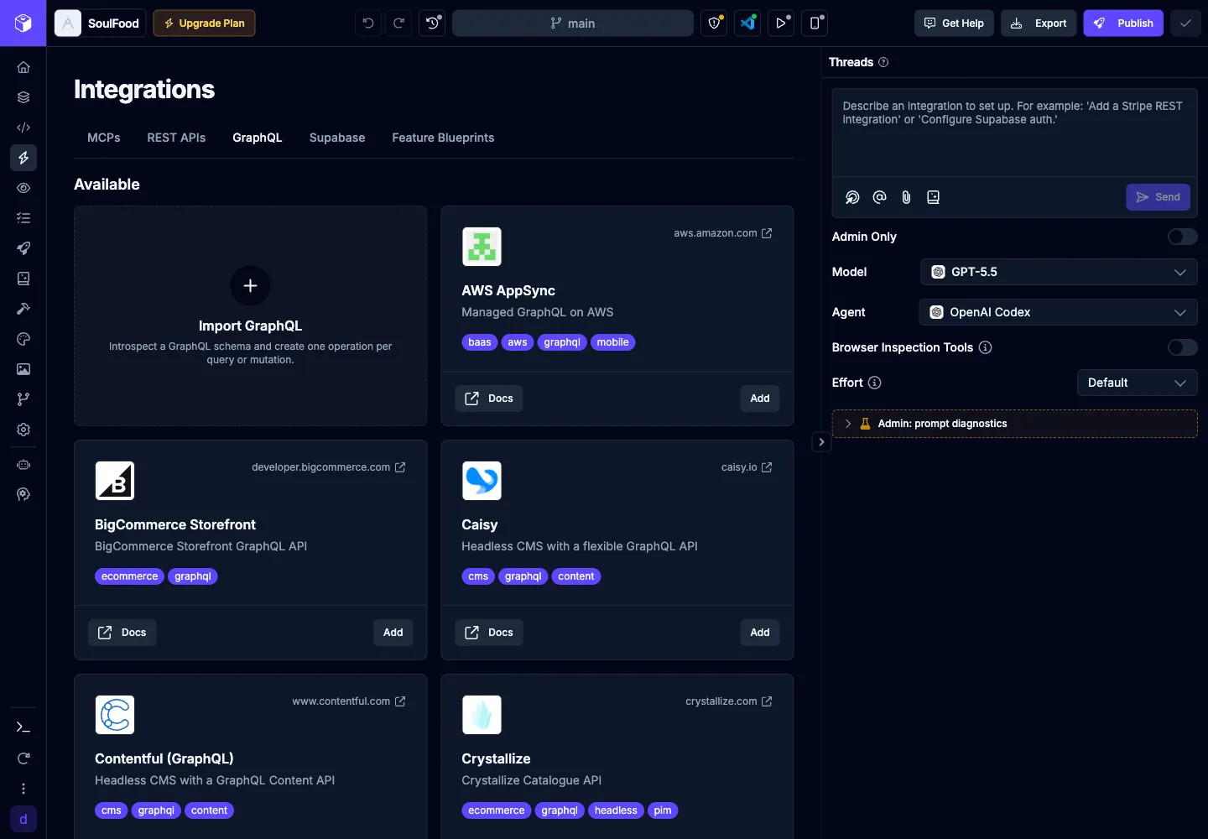
Task: Click the info icon beside Browser Inspection Tools
Action: tap(986, 347)
